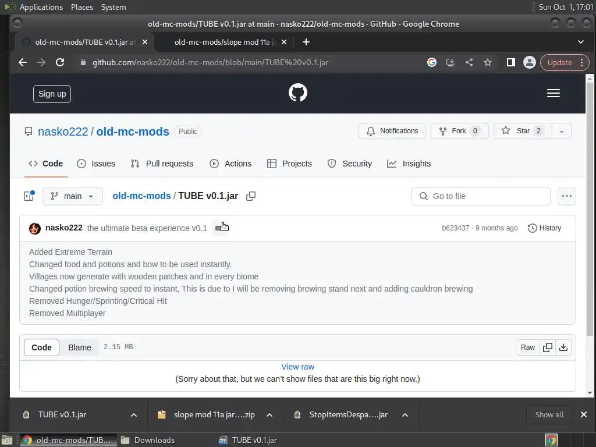Fork the repository

coord(460,131)
